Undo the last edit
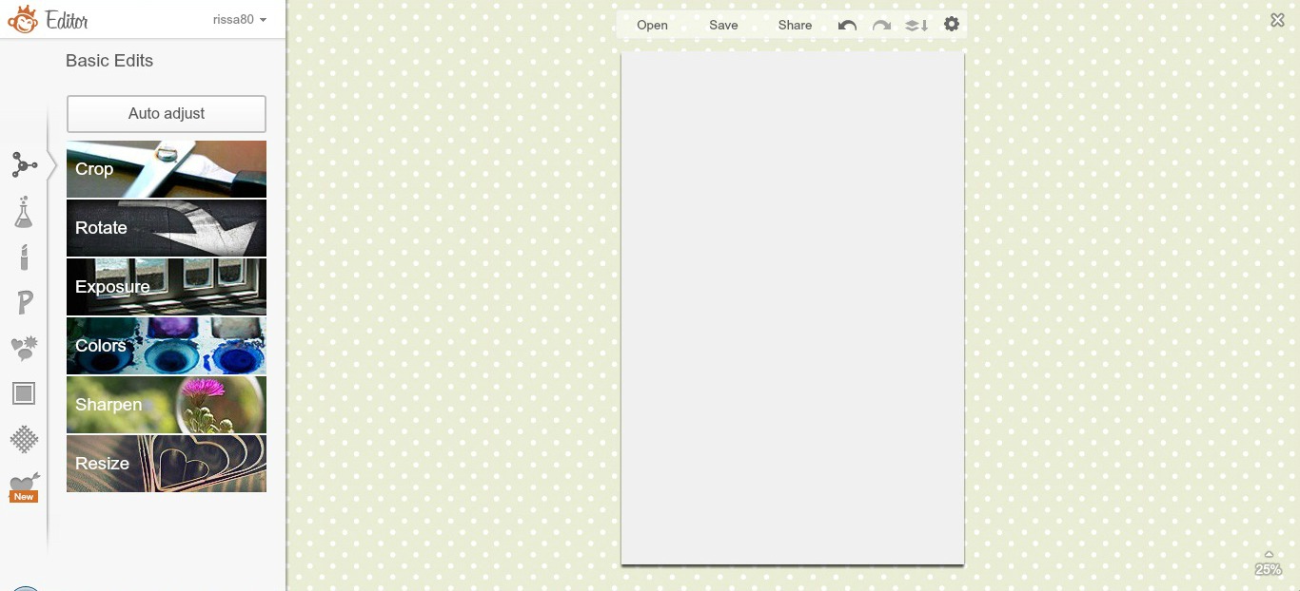The width and height of the screenshot is (1300, 591). tap(847, 26)
